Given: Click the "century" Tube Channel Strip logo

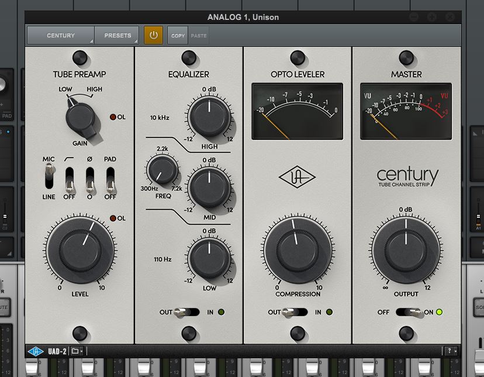Looking at the screenshot, I should 407,177.
